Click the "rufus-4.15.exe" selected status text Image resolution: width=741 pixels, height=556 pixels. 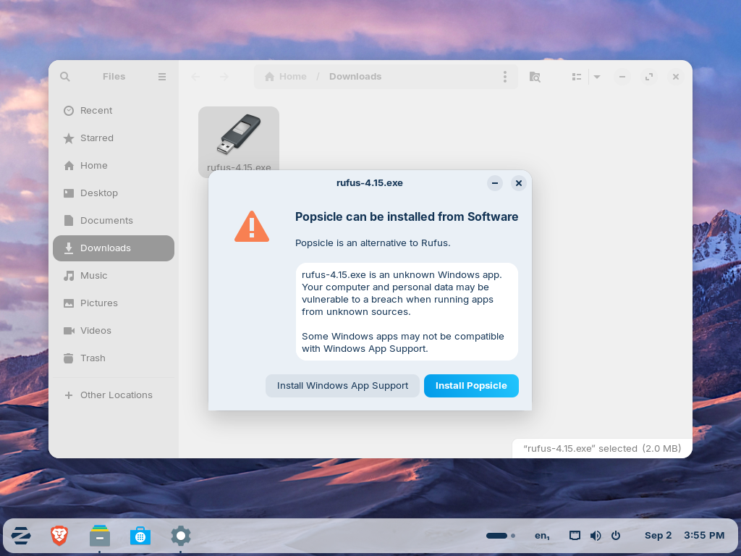coord(602,449)
